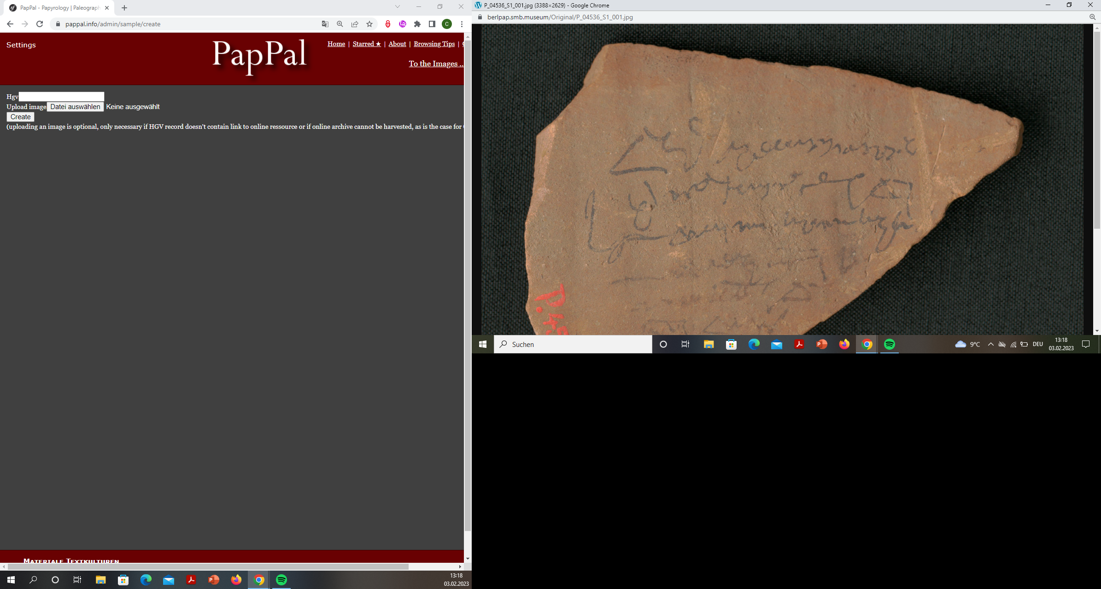The height and width of the screenshot is (589, 1101).
Task: Open network Wi-Fi tray icon
Action: click(1013, 344)
